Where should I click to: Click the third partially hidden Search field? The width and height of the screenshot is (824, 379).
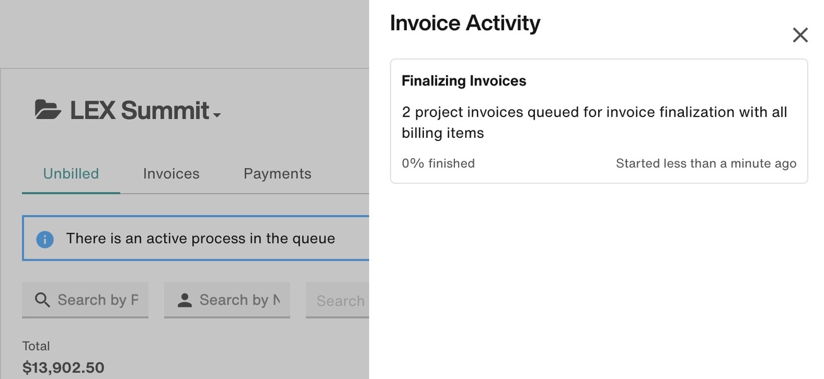click(338, 300)
